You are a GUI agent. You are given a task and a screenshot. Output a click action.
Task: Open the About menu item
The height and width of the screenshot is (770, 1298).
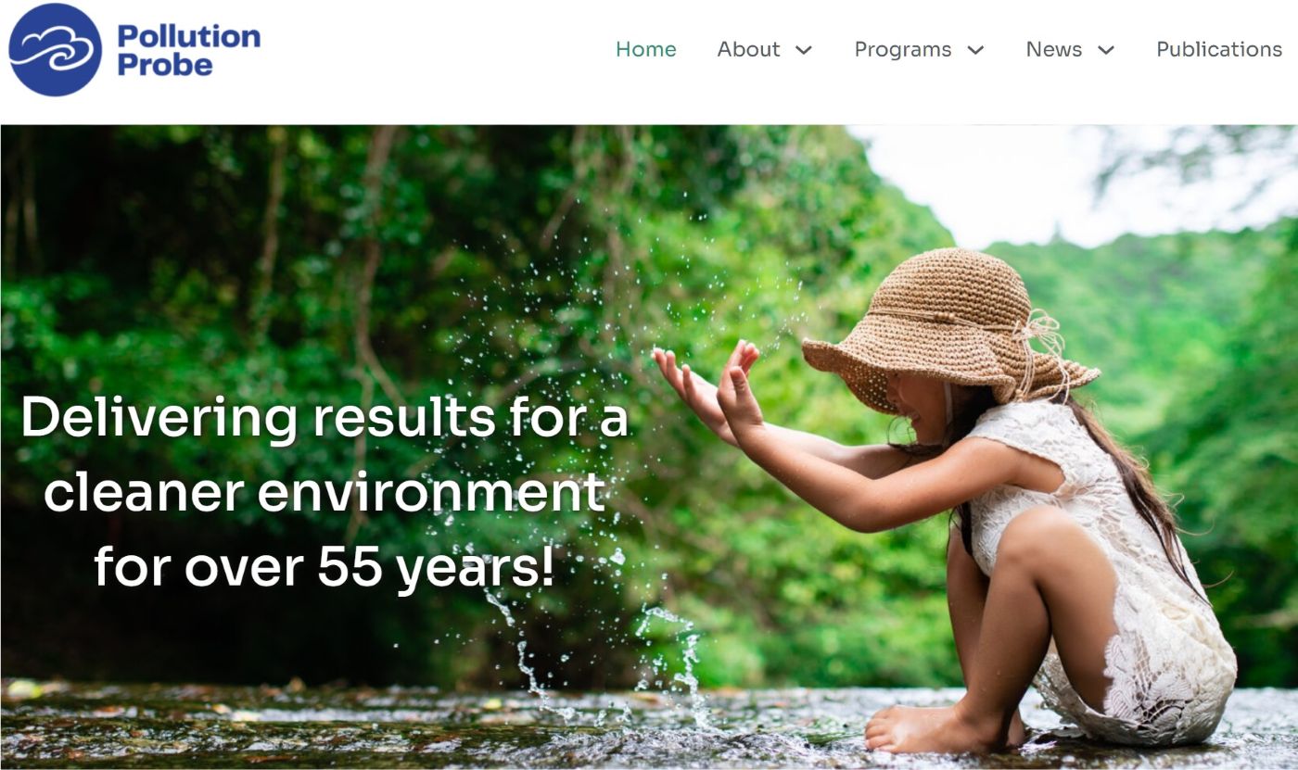click(x=748, y=50)
